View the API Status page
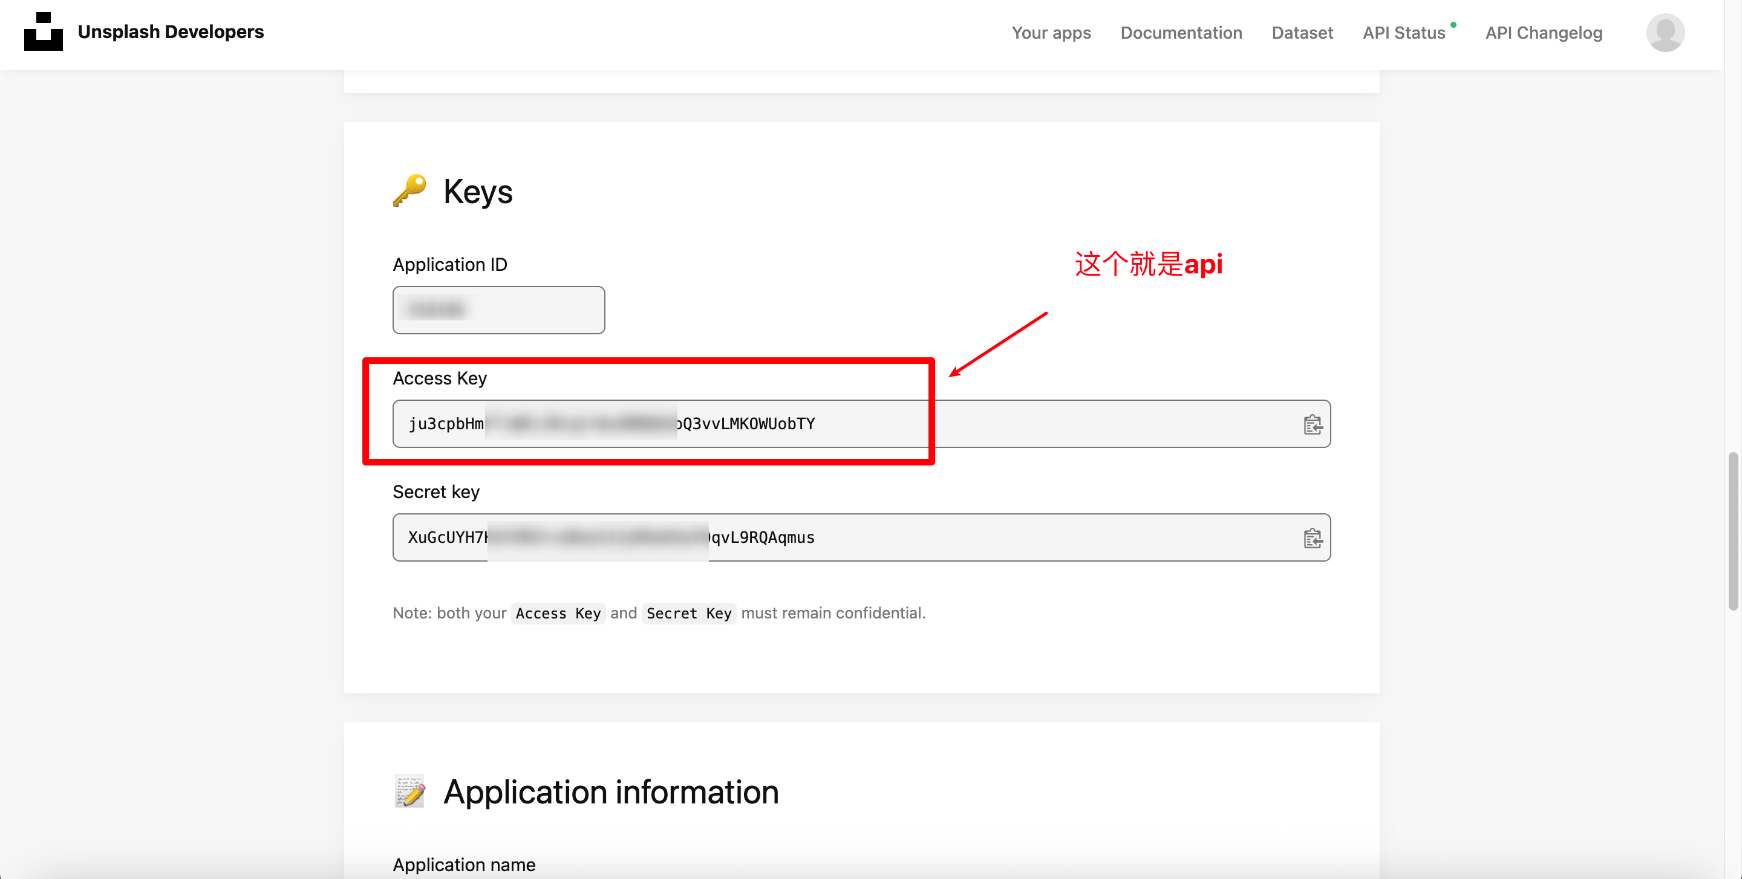 click(1403, 33)
